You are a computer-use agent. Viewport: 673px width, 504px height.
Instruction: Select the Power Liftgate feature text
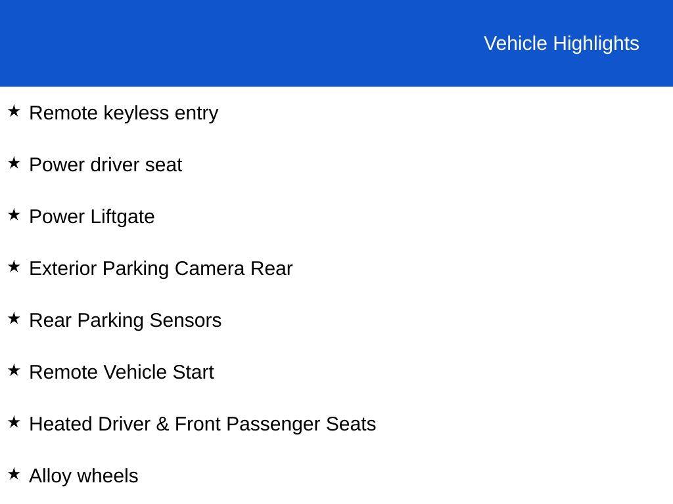coord(92,217)
